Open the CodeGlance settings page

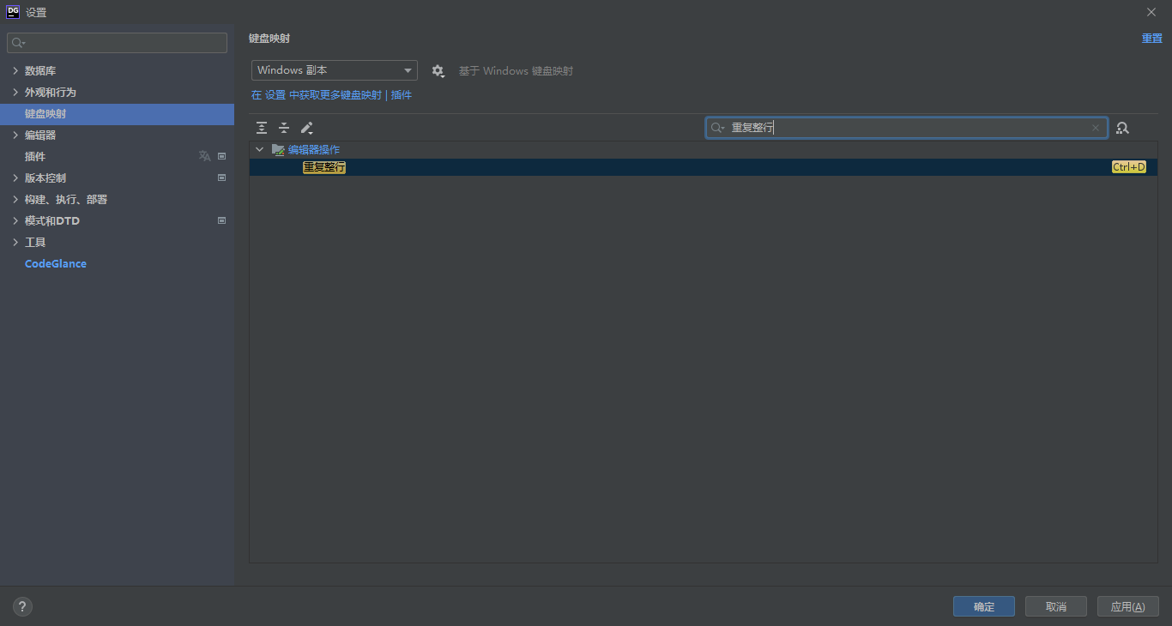coord(55,263)
